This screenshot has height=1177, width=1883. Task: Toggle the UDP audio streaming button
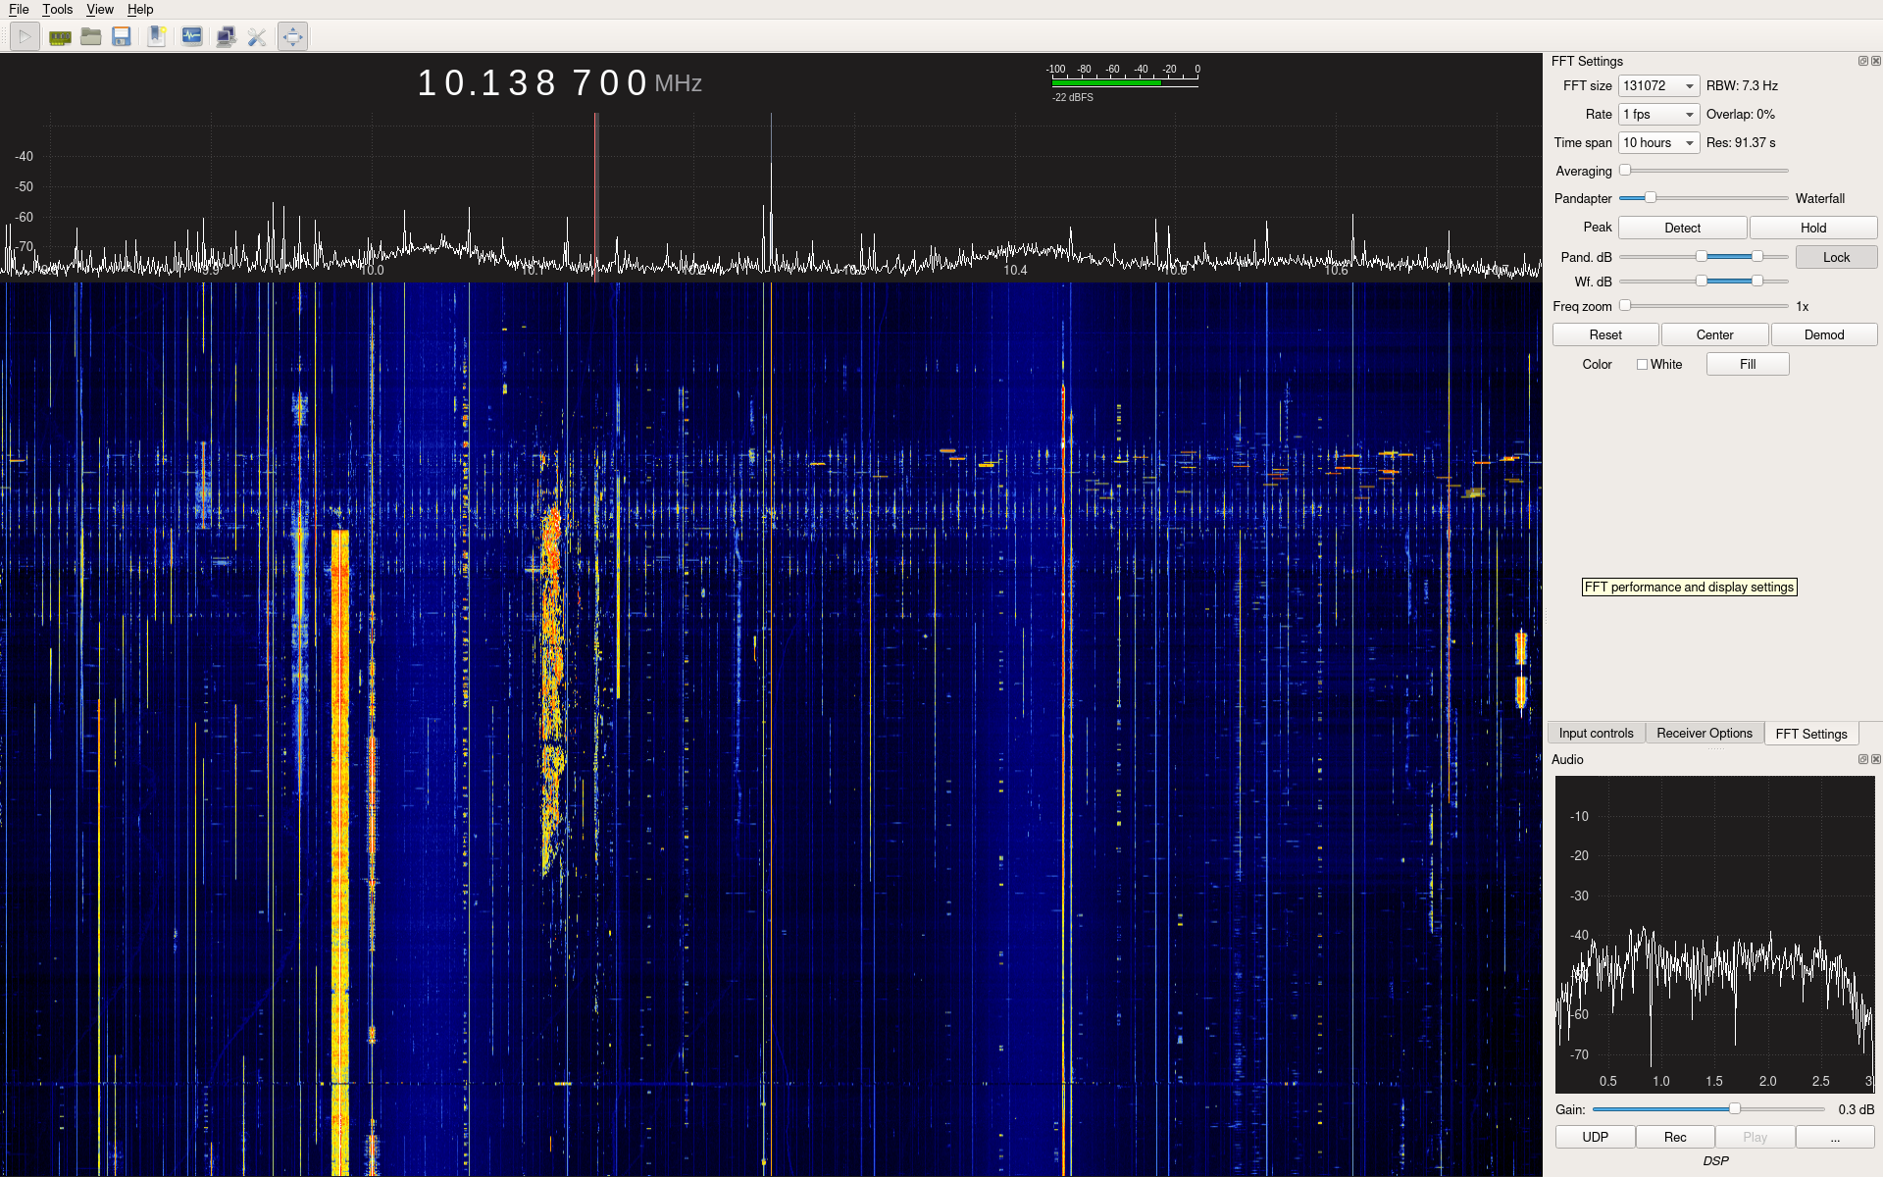point(1595,1137)
